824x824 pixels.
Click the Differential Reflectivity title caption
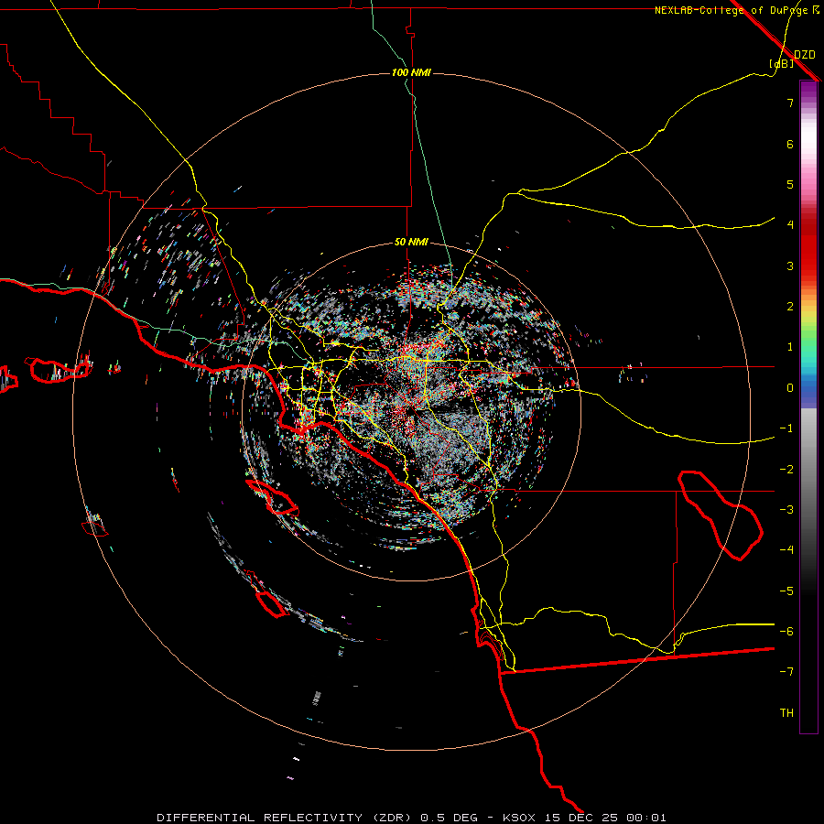pos(411,818)
